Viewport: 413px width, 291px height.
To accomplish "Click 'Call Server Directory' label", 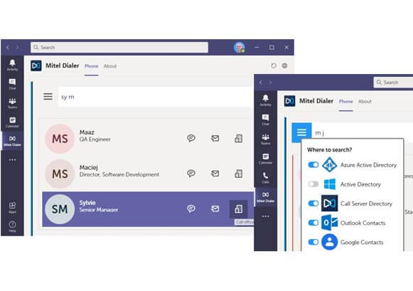I will tap(366, 203).
